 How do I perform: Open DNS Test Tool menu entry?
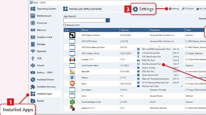[148, 72]
